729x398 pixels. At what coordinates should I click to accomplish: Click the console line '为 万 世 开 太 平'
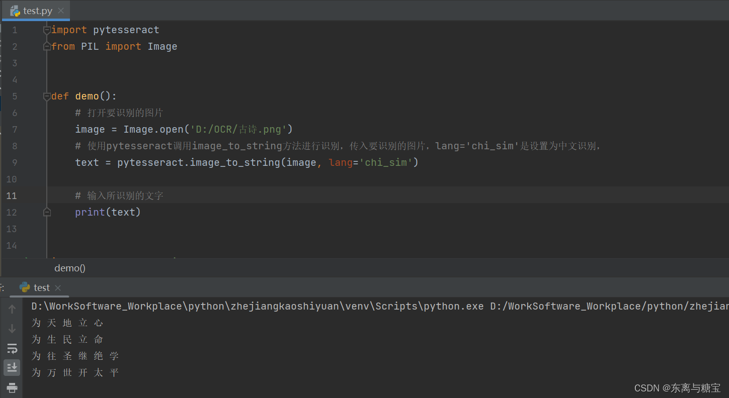75,373
